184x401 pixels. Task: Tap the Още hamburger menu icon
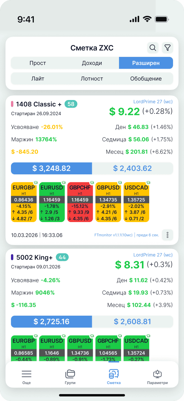coord(27,374)
